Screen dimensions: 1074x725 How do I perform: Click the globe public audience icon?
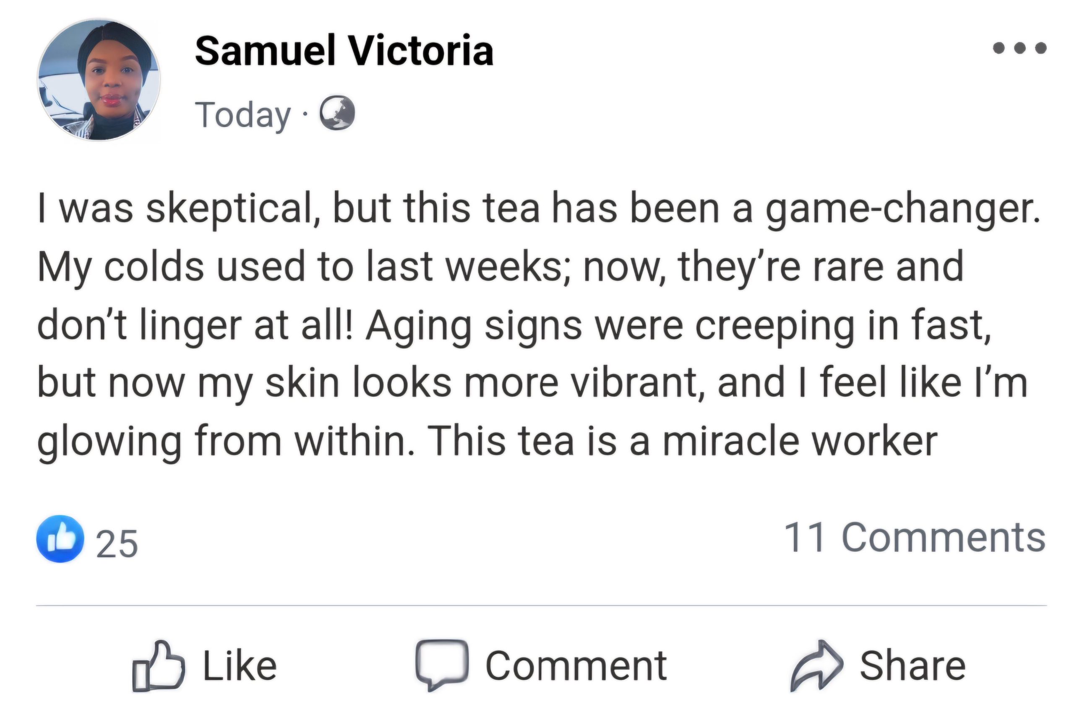[x=337, y=114]
